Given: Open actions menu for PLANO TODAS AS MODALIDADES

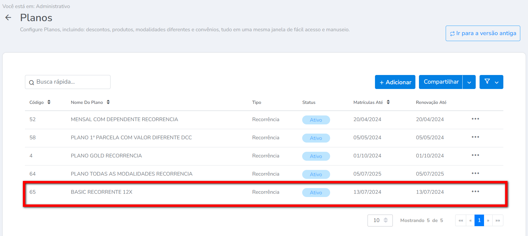Looking at the screenshot, I should pyautogui.click(x=475, y=174).
